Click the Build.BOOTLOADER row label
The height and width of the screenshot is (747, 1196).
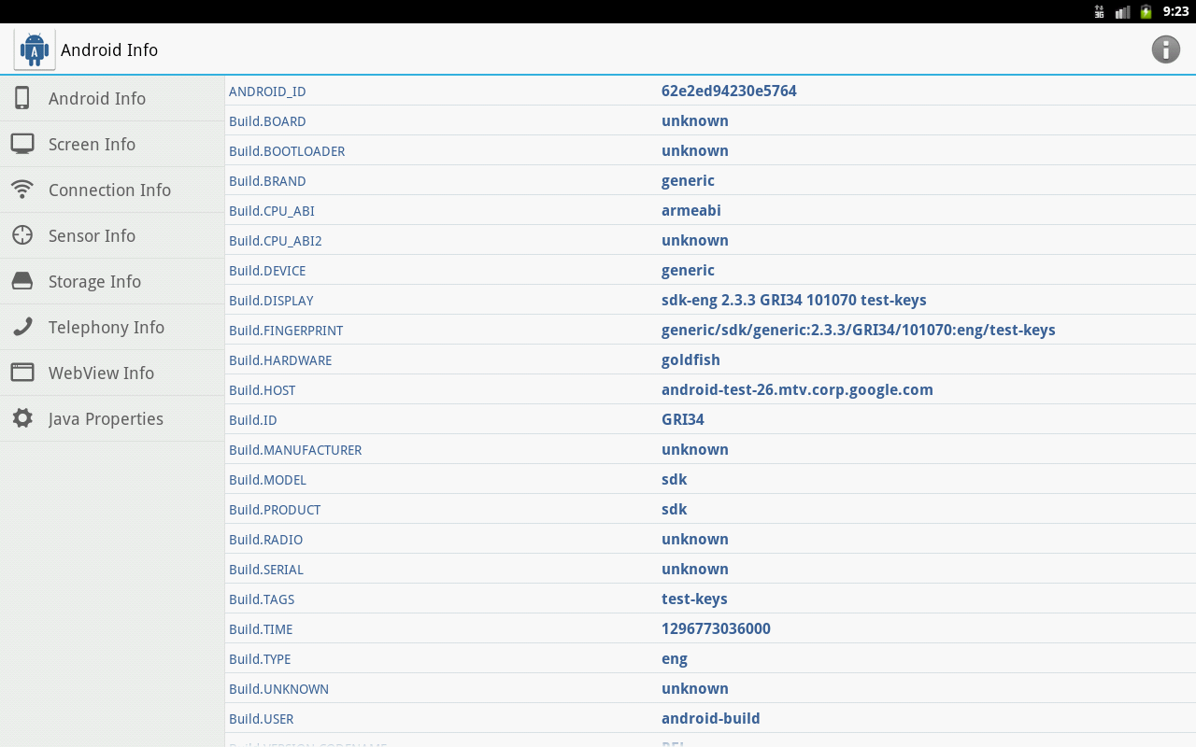pos(287,151)
